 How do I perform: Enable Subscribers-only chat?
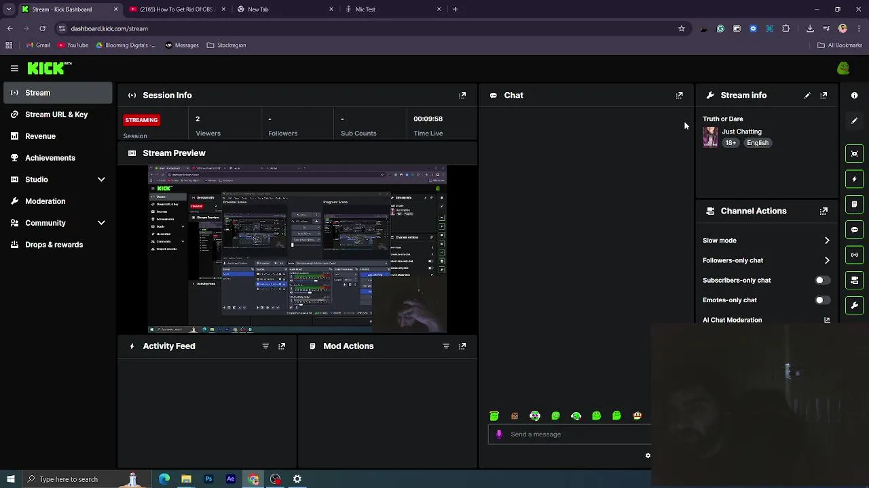[822, 280]
